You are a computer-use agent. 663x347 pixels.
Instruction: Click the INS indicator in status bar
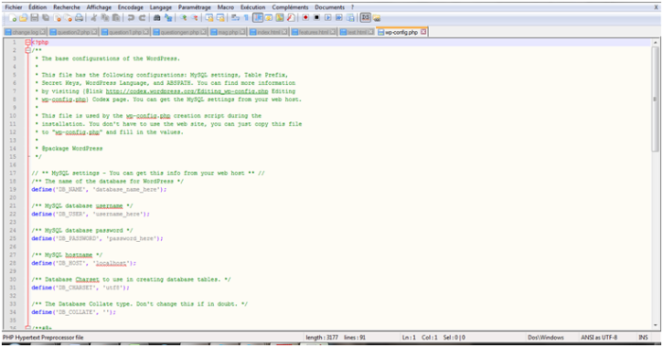(643, 338)
